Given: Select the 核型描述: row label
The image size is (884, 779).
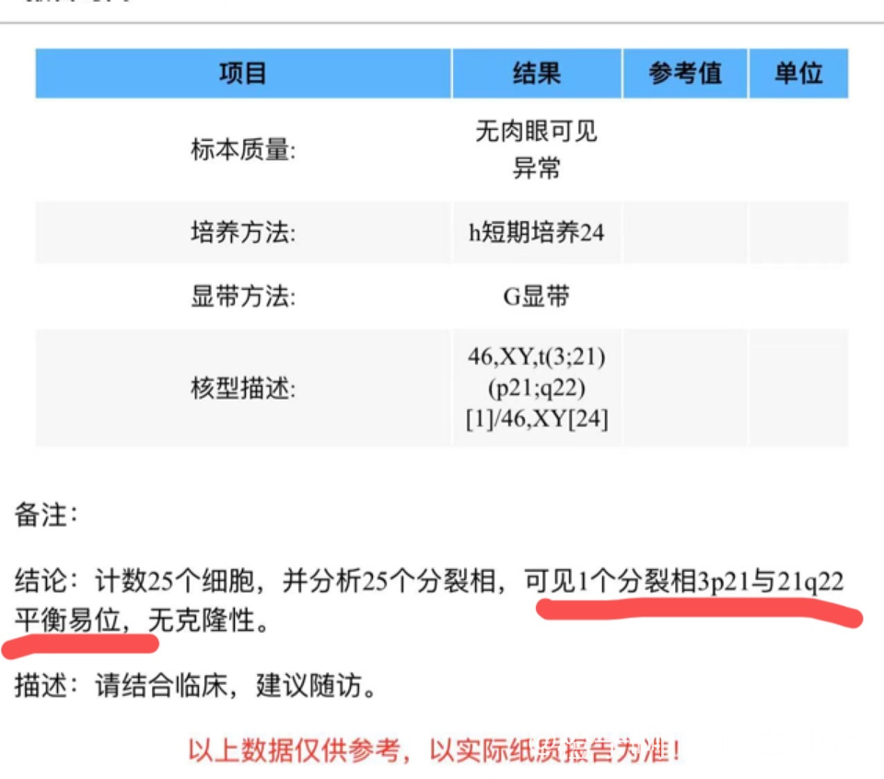Looking at the screenshot, I should 243,388.
